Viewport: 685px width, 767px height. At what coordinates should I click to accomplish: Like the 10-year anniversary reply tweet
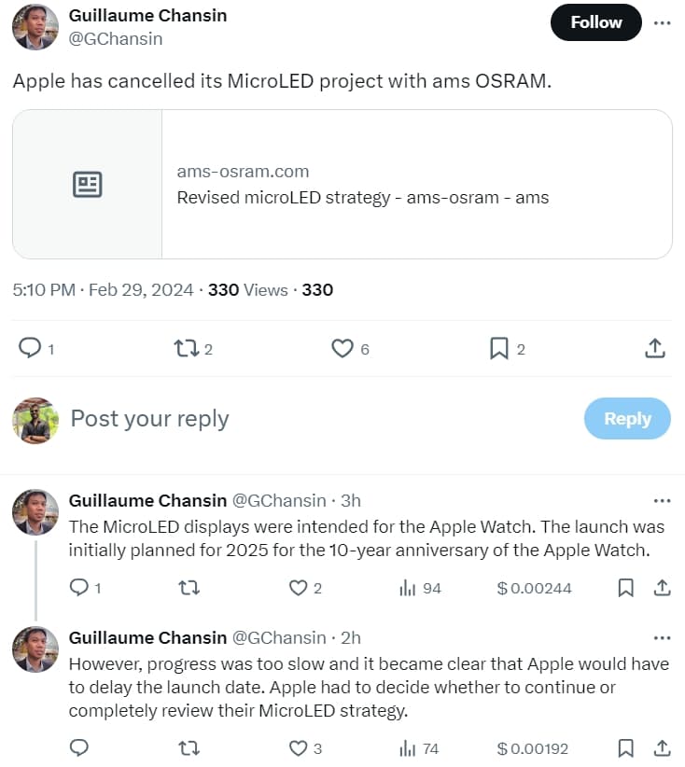(x=299, y=588)
